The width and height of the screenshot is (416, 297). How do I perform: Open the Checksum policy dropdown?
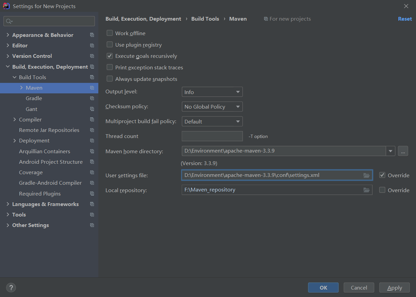pyautogui.click(x=212, y=107)
